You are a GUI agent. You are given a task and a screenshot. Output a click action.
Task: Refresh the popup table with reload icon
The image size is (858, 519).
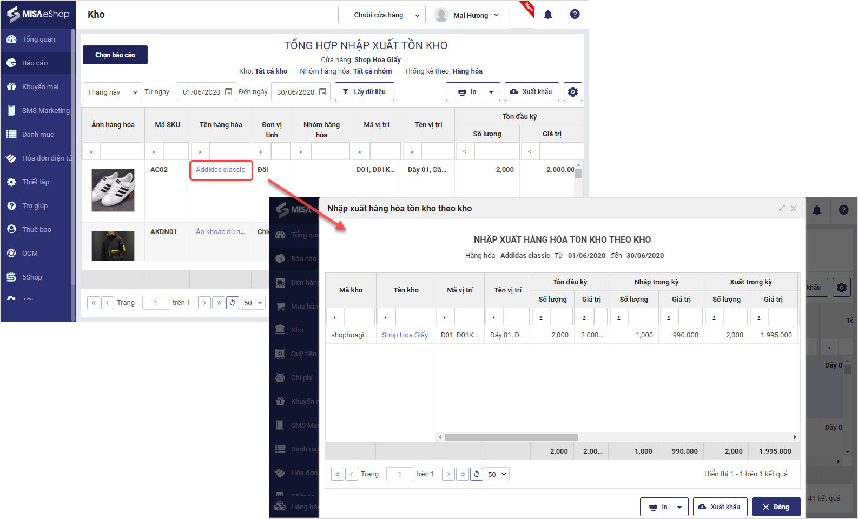[477, 474]
